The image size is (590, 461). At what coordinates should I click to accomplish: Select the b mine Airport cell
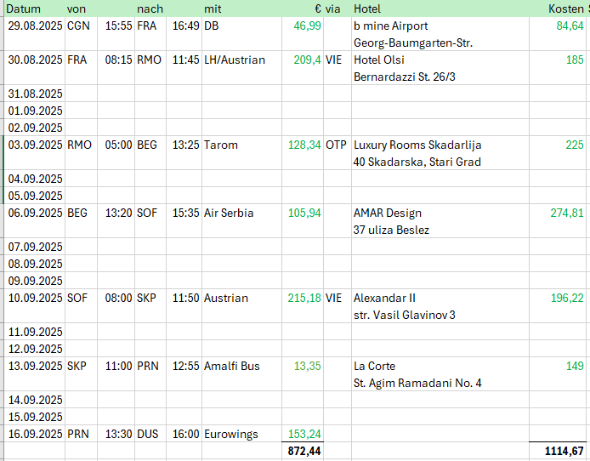tap(440, 34)
